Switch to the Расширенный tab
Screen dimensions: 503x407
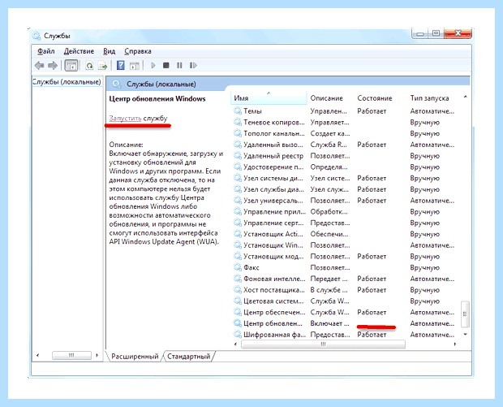click(135, 357)
